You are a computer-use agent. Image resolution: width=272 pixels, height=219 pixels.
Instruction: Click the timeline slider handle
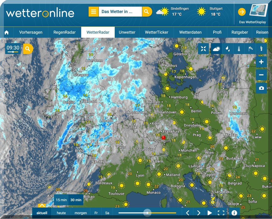(x=147, y=213)
